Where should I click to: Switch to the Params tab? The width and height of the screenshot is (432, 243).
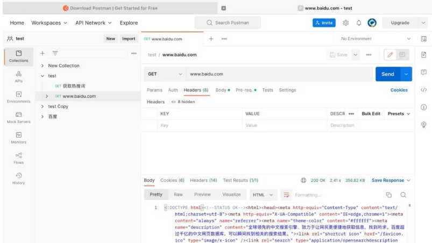(x=154, y=90)
